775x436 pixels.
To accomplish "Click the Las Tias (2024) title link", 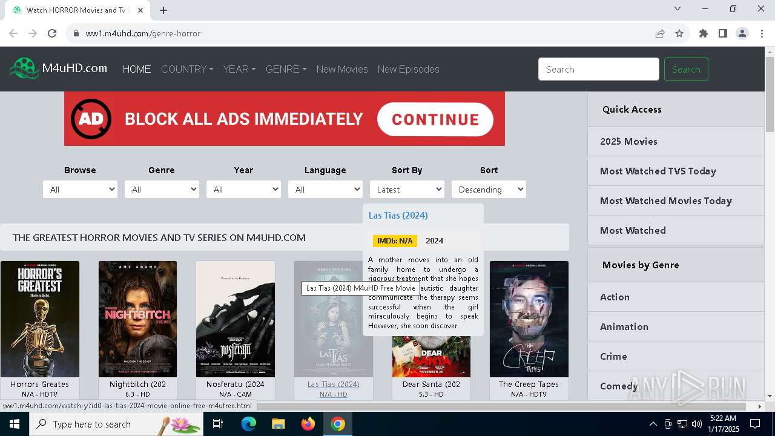I will pyautogui.click(x=333, y=384).
